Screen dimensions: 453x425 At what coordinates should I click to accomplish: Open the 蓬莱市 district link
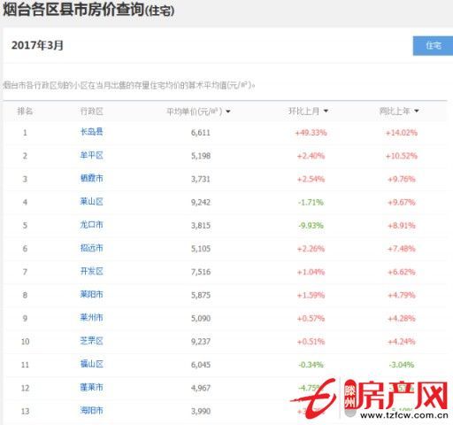coord(91,387)
